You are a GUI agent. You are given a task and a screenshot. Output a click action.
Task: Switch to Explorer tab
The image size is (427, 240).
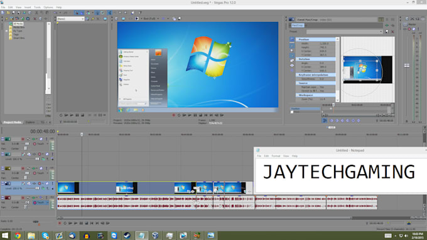point(30,122)
